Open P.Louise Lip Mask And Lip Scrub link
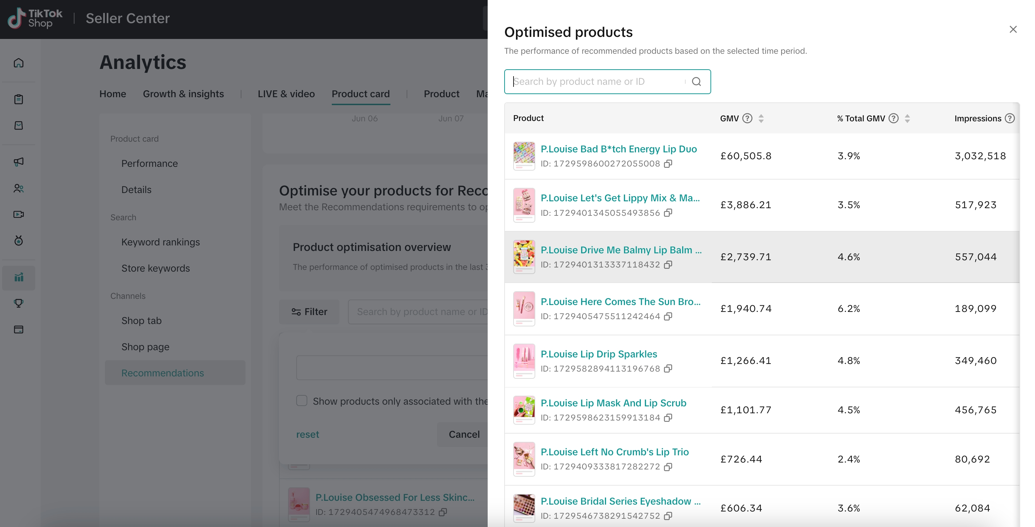The image size is (1035, 527). pyautogui.click(x=613, y=403)
